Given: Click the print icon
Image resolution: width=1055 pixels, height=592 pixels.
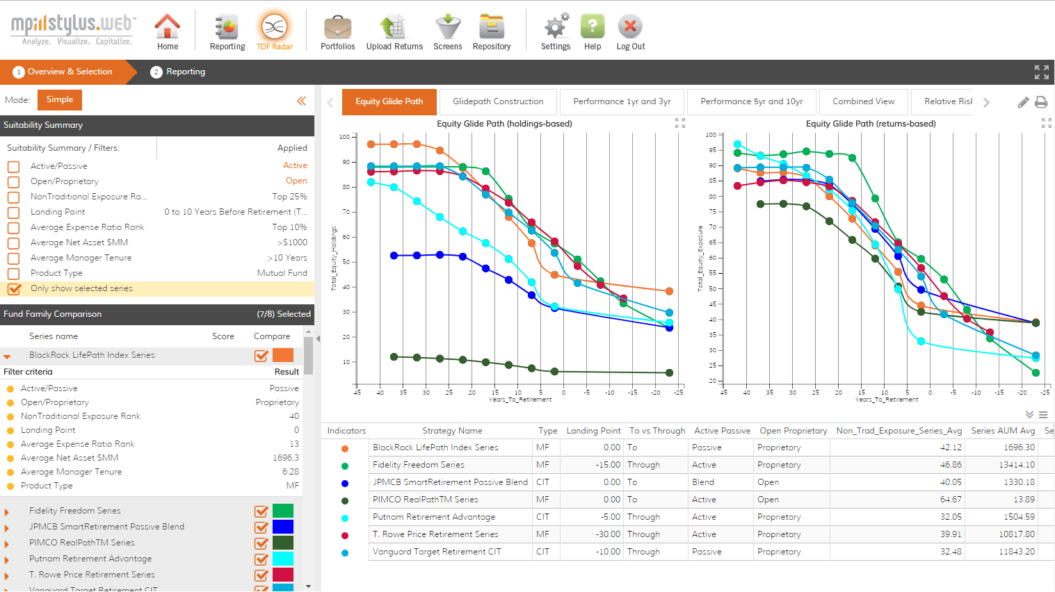Looking at the screenshot, I should click(x=1041, y=103).
